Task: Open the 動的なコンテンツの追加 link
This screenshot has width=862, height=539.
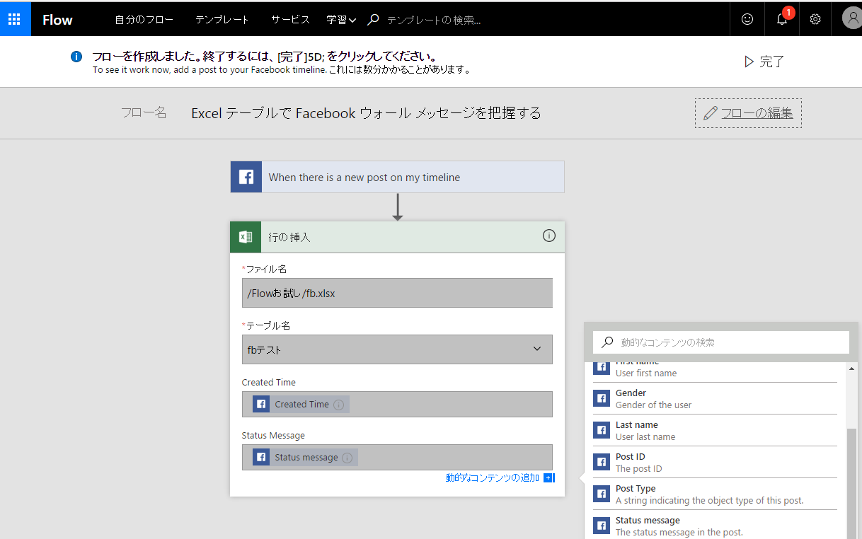Action: [x=493, y=477]
